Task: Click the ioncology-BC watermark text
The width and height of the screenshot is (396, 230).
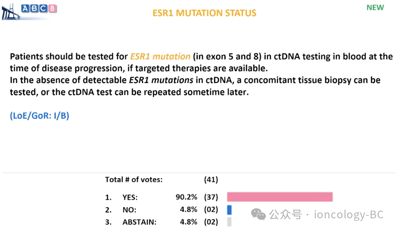Action: point(348,215)
